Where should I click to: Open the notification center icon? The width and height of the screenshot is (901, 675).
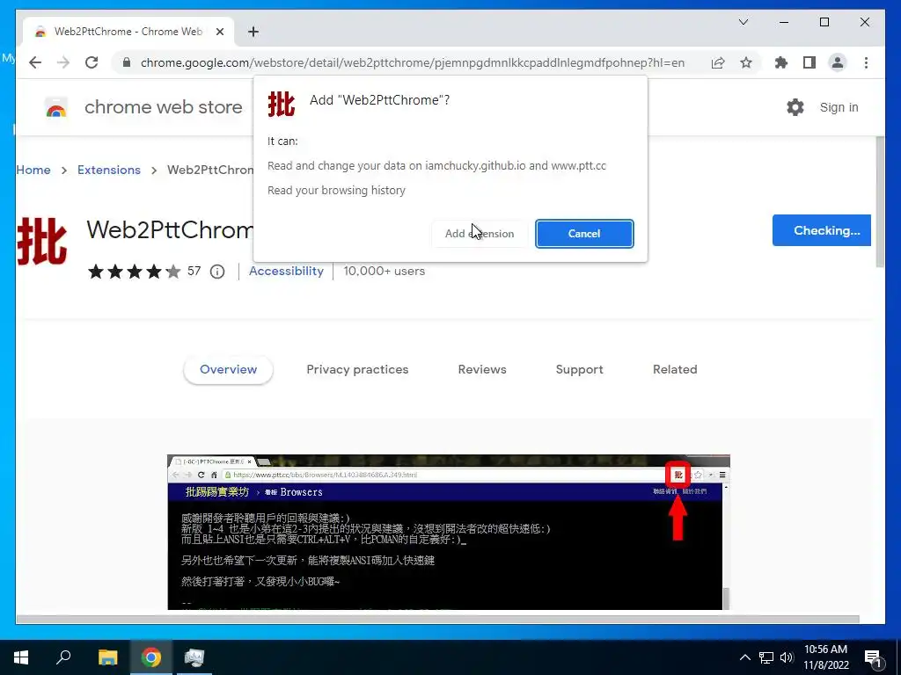click(873, 658)
